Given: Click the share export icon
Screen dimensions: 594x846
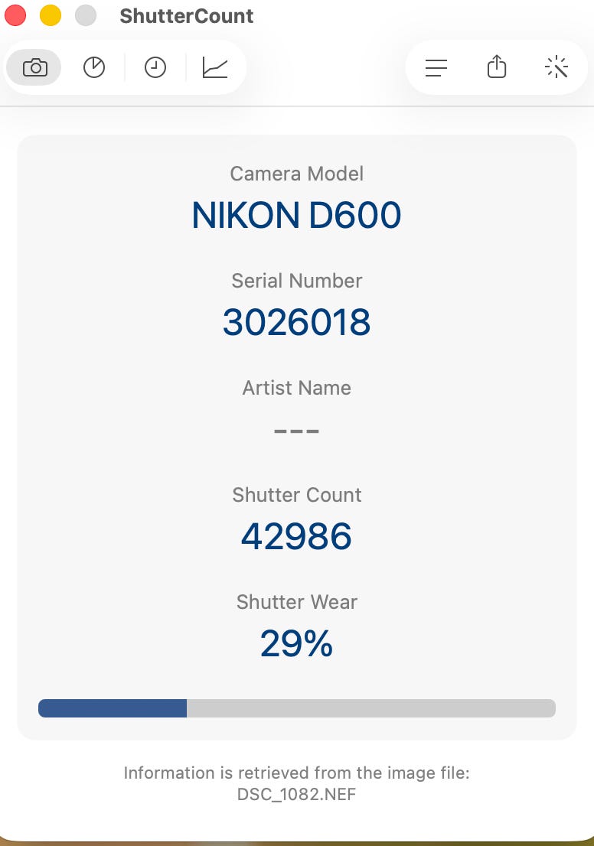Looking at the screenshot, I should point(497,67).
